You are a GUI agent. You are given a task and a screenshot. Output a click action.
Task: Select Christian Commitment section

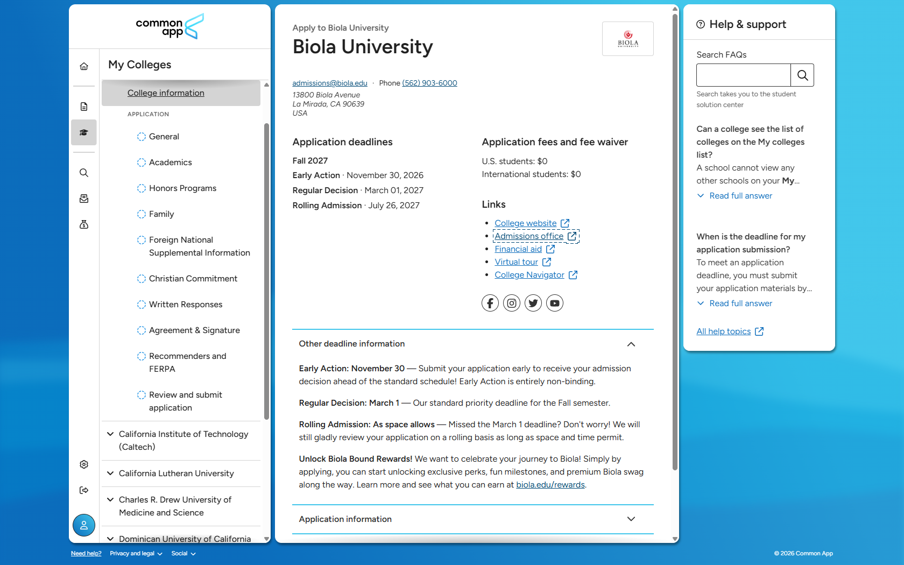pyautogui.click(x=193, y=279)
